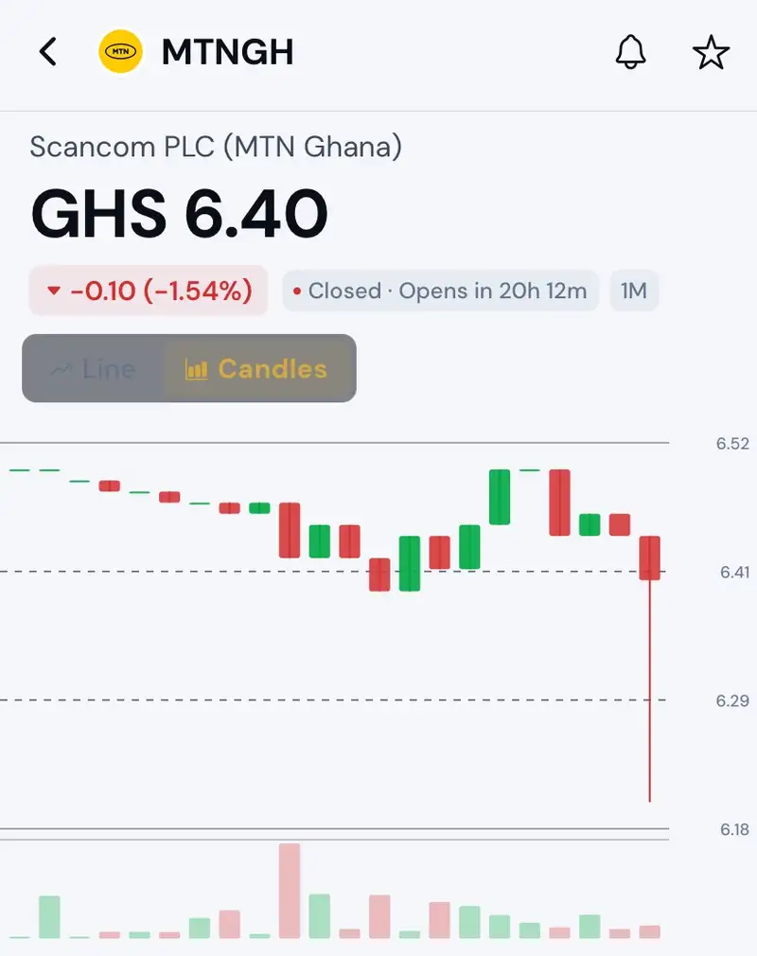The height and width of the screenshot is (956, 757).
Task: Tap the GHS 6.40 price display
Action: tap(179, 214)
